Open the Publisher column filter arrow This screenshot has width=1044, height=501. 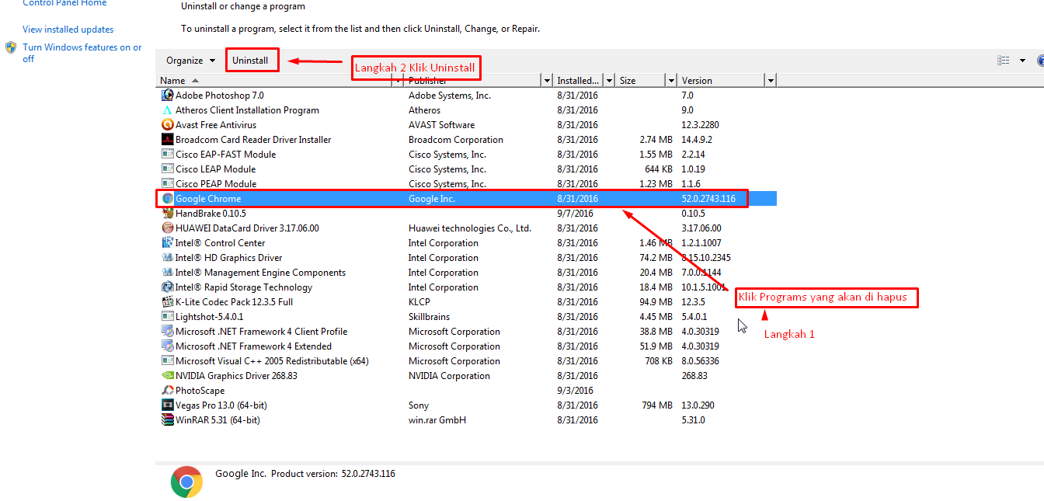(546, 81)
